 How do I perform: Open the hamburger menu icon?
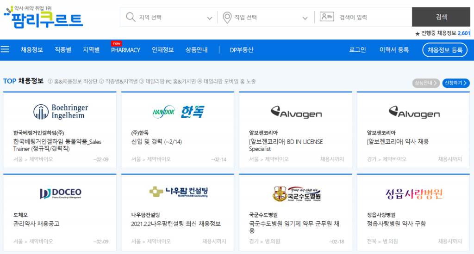5,49
